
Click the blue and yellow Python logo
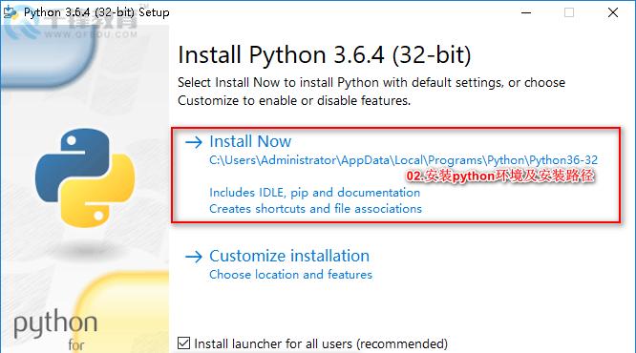tap(85, 177)
